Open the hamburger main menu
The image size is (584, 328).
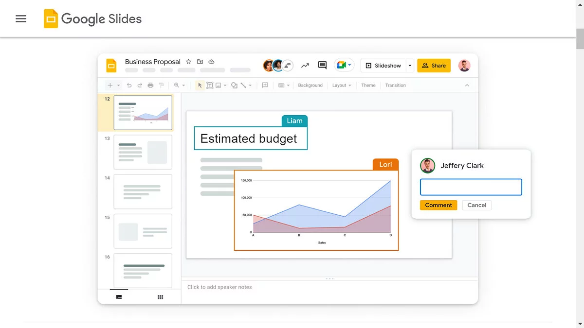click(21, 19)
